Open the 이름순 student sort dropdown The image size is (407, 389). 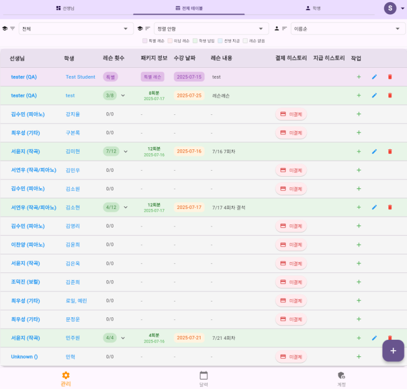point(348,28)
